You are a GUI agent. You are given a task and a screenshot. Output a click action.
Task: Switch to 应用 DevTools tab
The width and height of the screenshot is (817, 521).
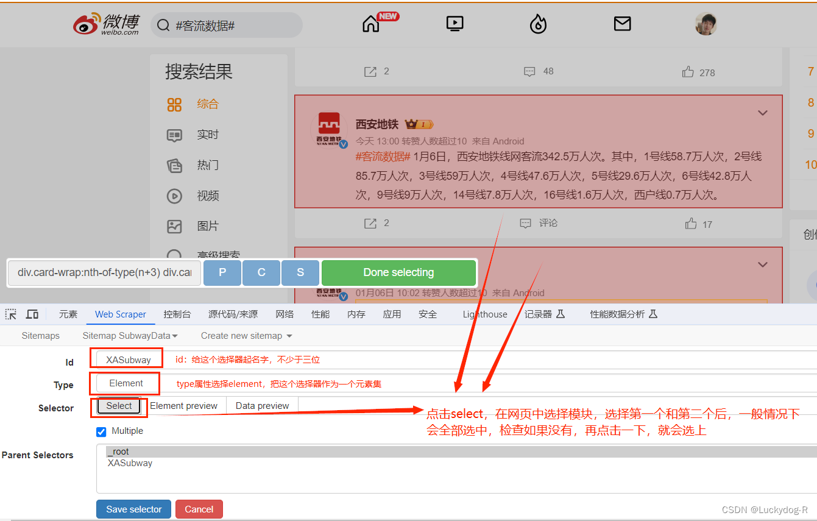click(392, 314)
